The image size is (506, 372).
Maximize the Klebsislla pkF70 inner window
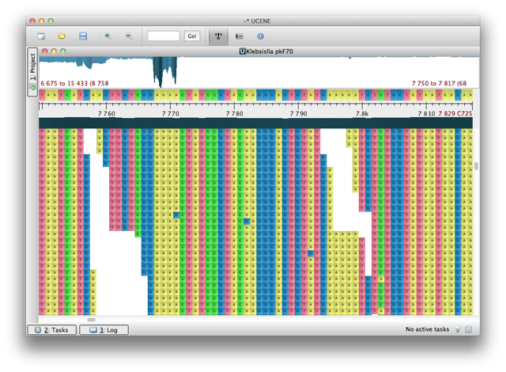click(x=63, y=51)
